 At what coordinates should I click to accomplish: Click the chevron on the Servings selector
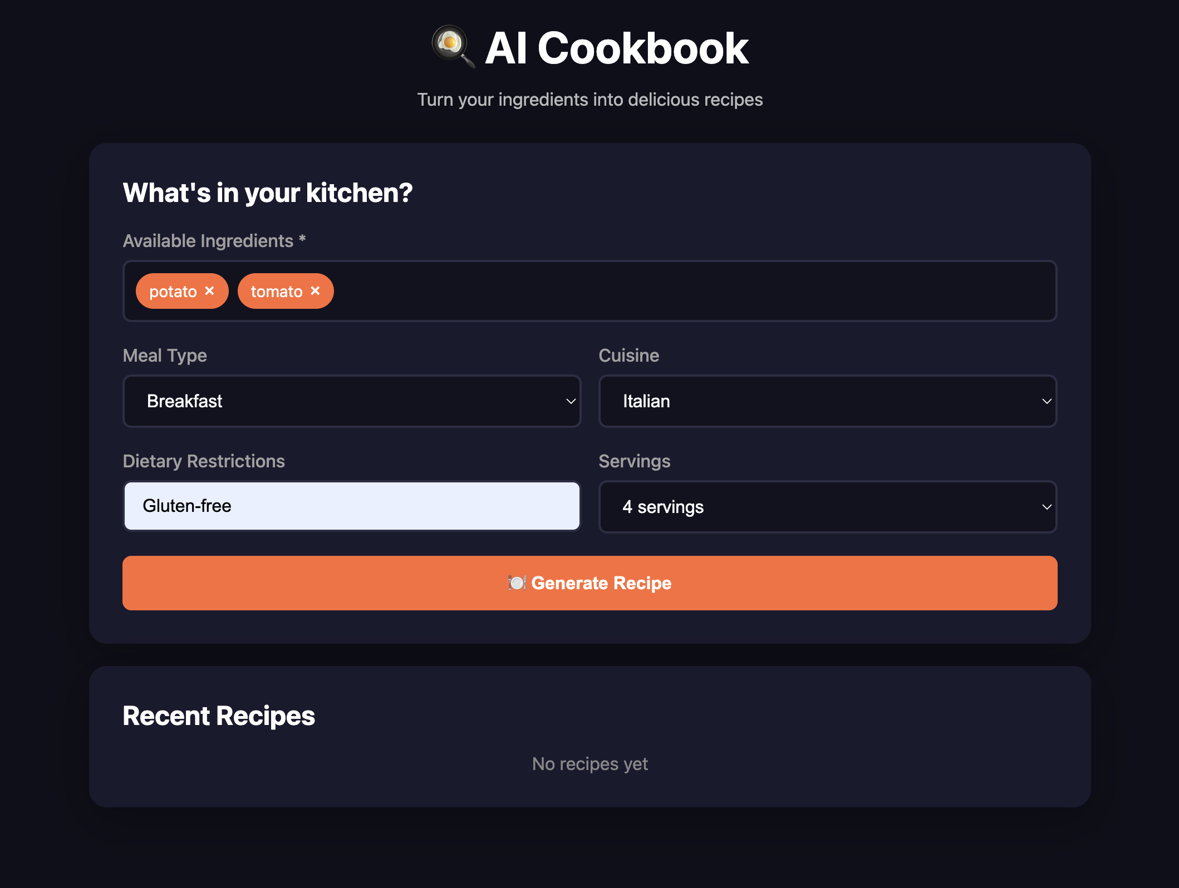click(1046, 507)
